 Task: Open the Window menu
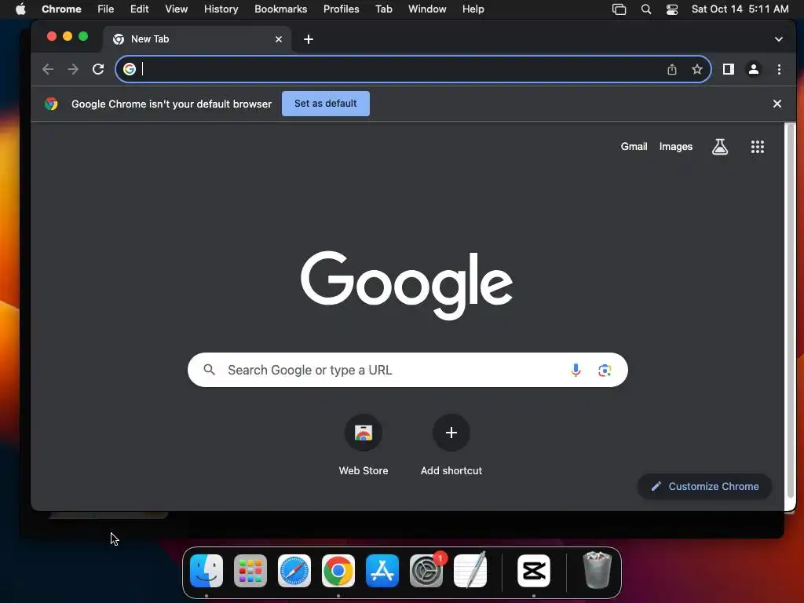click(427, 9)
